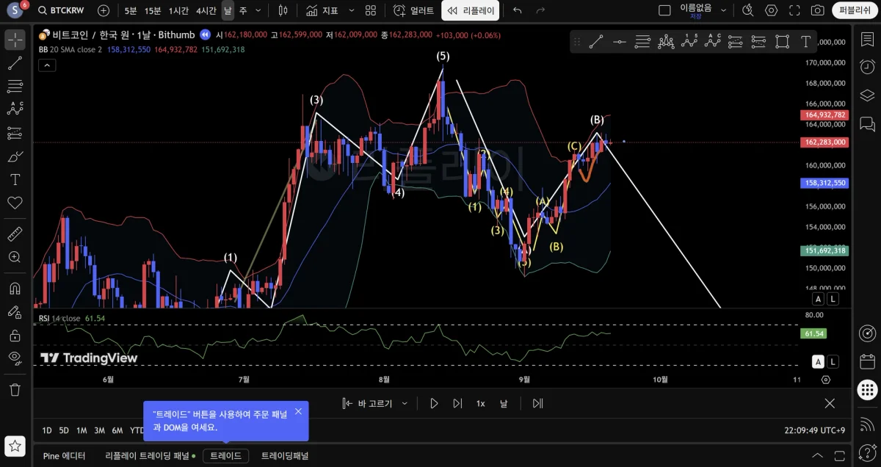Viewport: 881px width, 467px height.
Task: Delete drawings with the trash icon
Action: tap(15, 389)
